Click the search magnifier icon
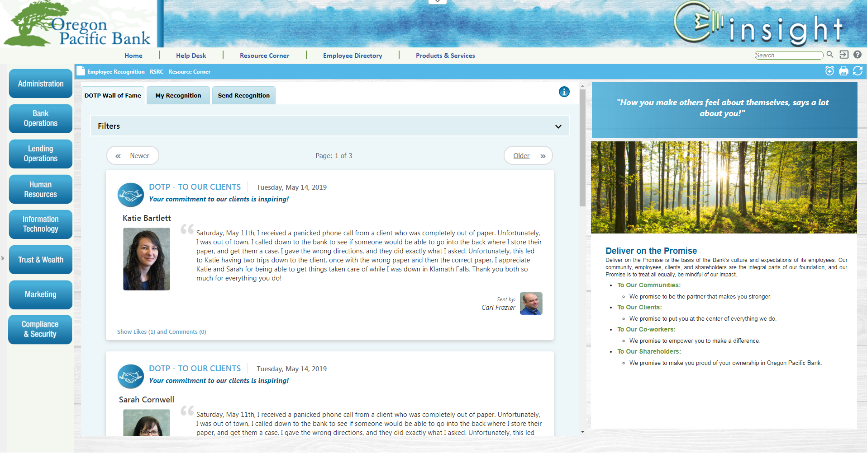Viewport: 867px width, 453px height. click(830, 55)
